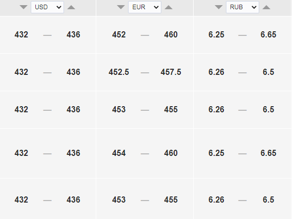
Task: Click the descending arrow beside EUR
Action: (121, 7)
